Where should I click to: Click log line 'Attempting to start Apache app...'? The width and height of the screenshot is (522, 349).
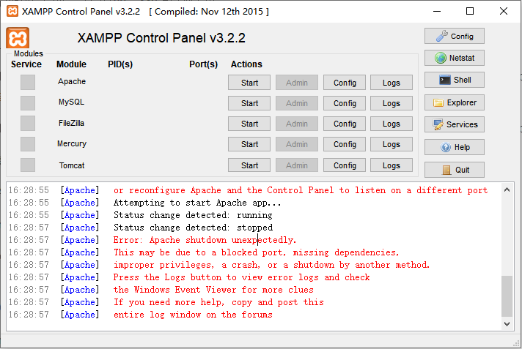click(x=197, y=203)
